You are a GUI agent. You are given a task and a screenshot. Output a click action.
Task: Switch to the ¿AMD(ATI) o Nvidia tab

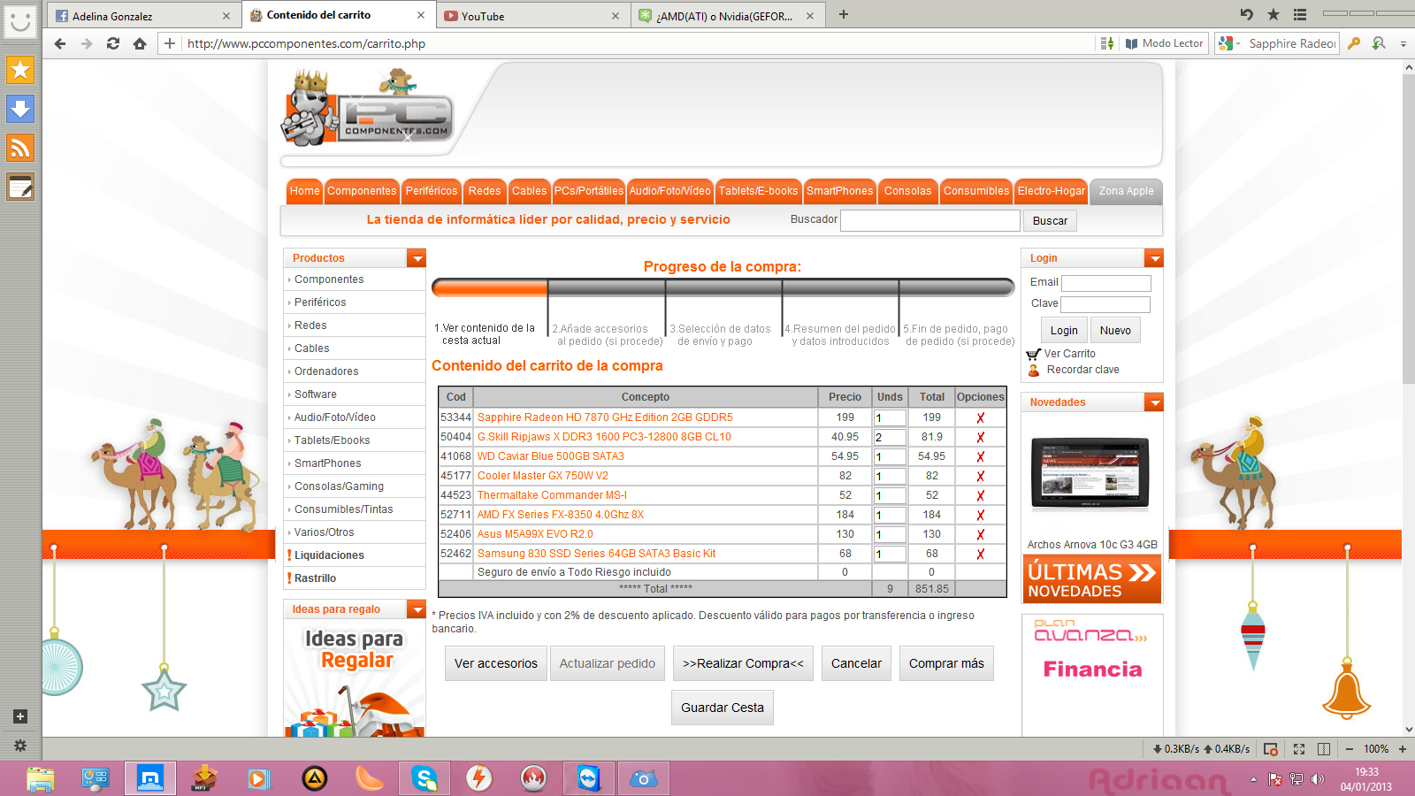pyautogui.click(x=728, y=15)
